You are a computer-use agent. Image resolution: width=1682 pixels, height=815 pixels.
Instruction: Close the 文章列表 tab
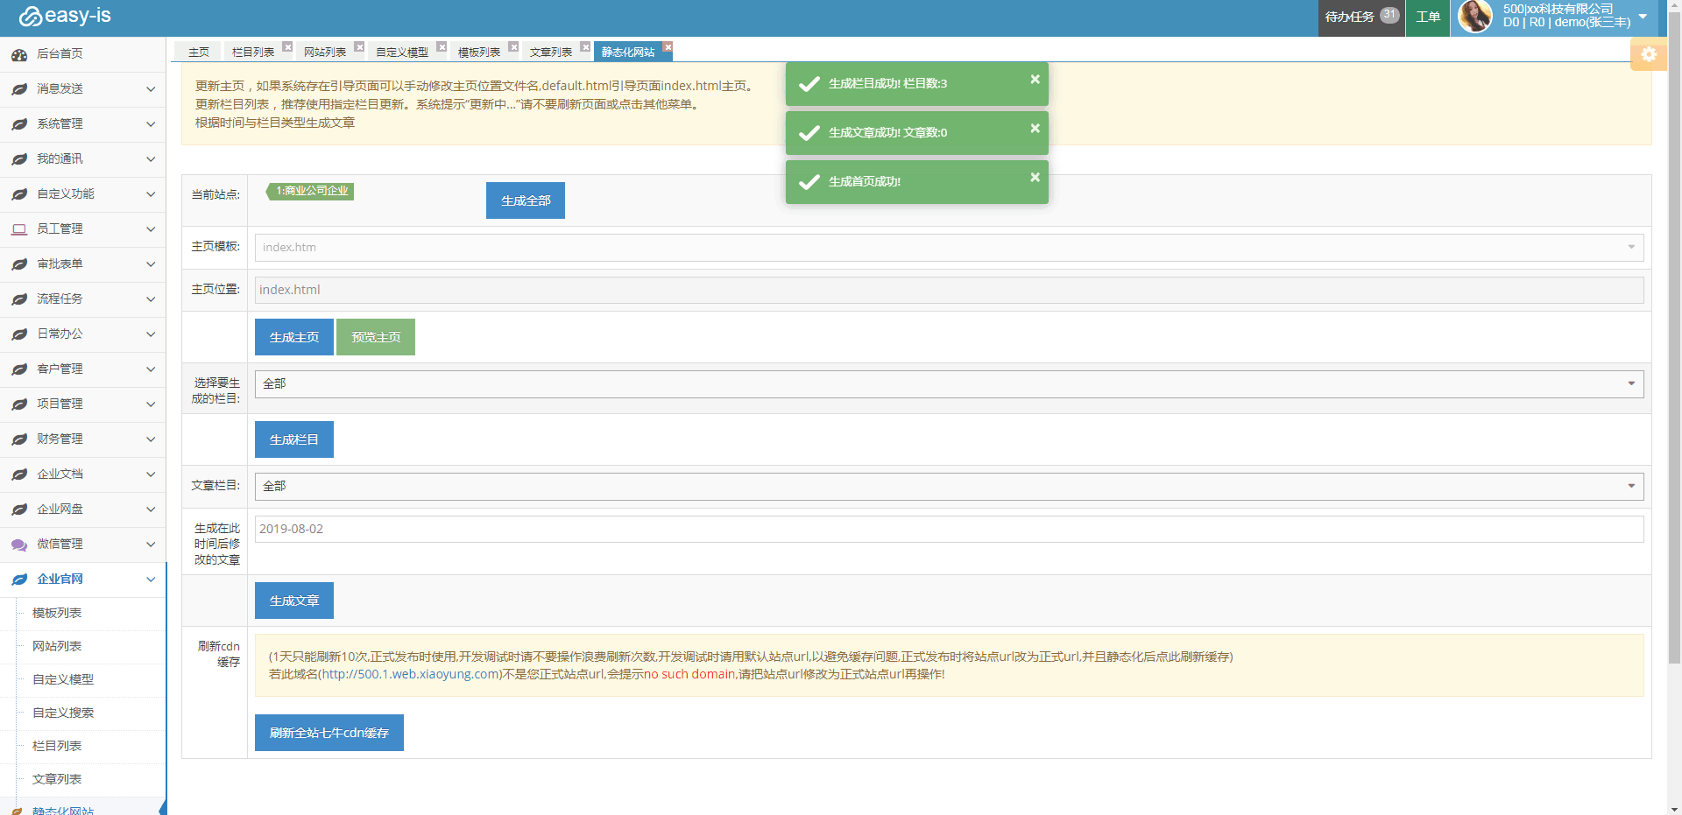[585, 46]
